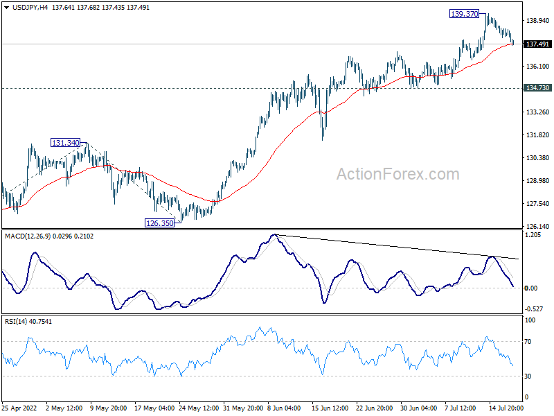Click the MACD(12,26,9) indicator label
This screenshot has height=416, width=554.
coord(28,236)
